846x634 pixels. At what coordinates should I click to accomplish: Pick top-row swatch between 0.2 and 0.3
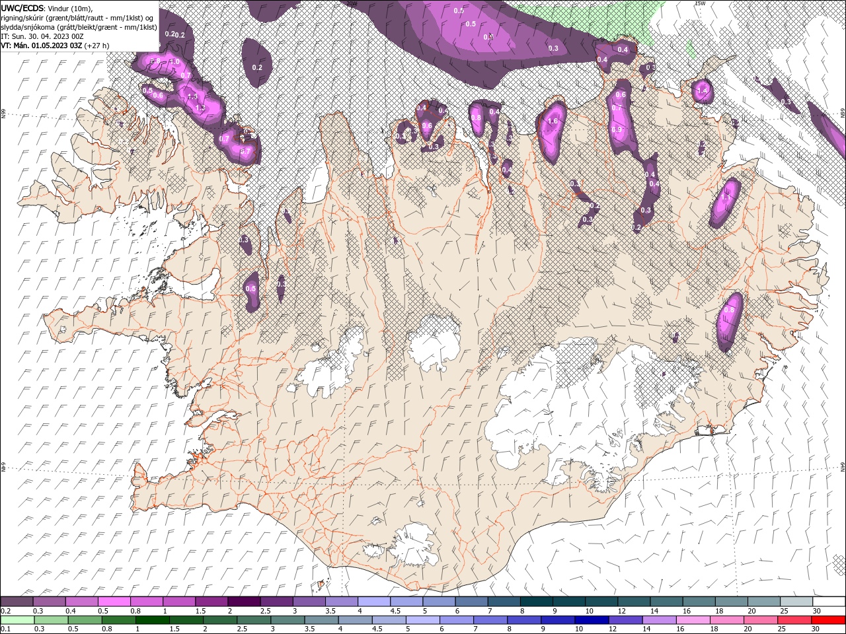(x=17, y=602)
